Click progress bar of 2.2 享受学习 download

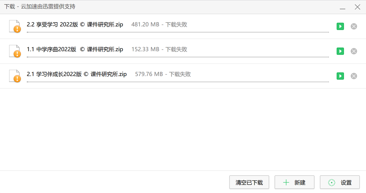[178, 32]
